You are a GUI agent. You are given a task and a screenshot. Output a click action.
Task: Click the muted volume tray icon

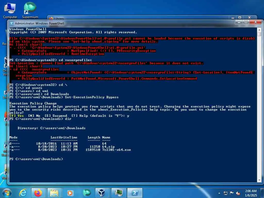point(238,193)
